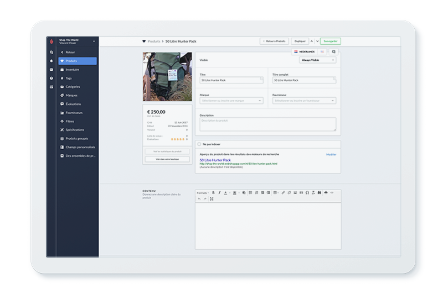The width and height of the screenshot is (443, 304).
Task: Open the Marque select dropdown
Action: [x=231, y=101]
